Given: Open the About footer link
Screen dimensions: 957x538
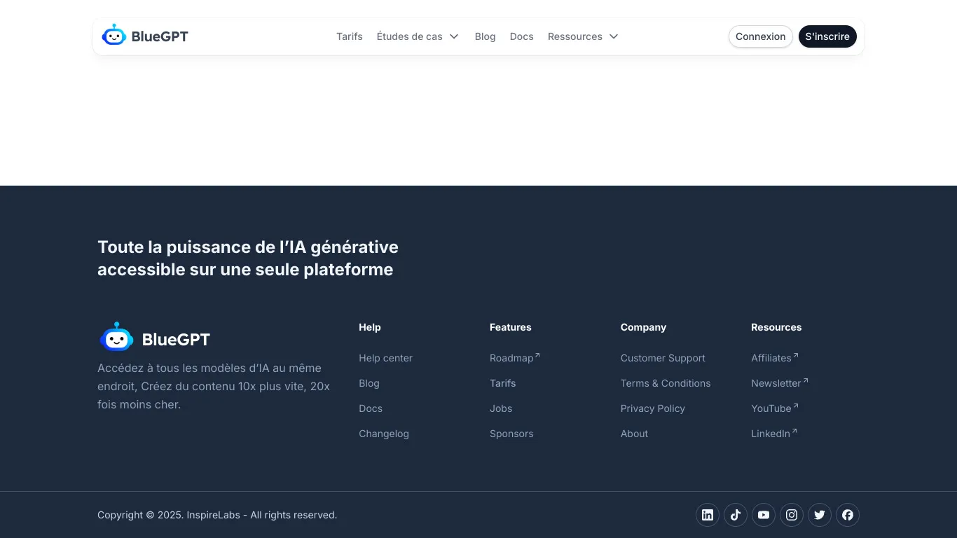Looking at the screenshot, I should point(634,434).
